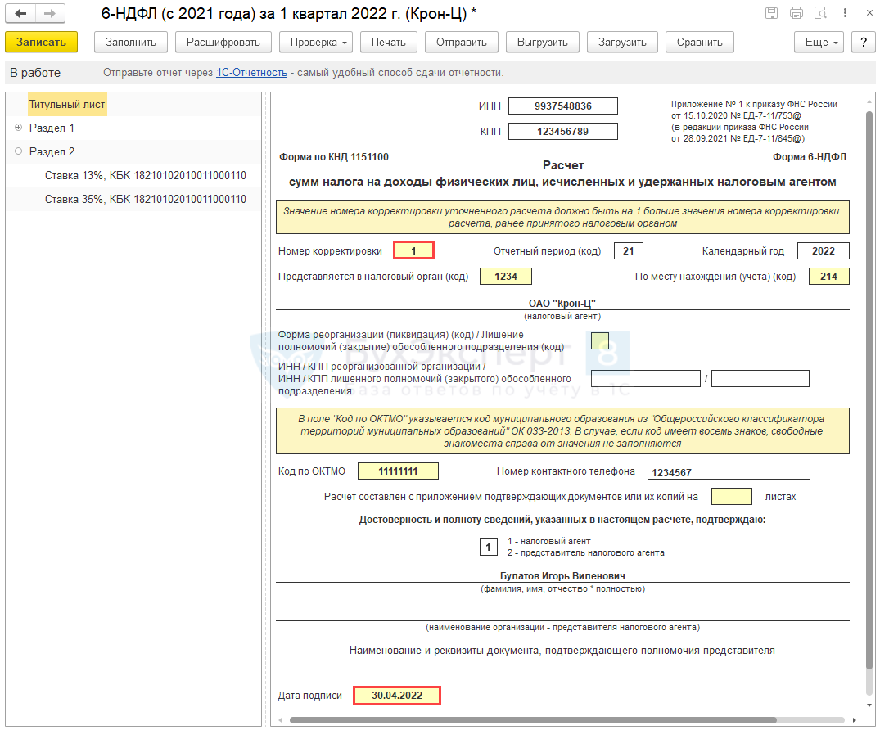Image resolution: width=880 pixels, height=730 pixels.
Task: Edit the contact phone number 1234567
Action: coord(729,472)
